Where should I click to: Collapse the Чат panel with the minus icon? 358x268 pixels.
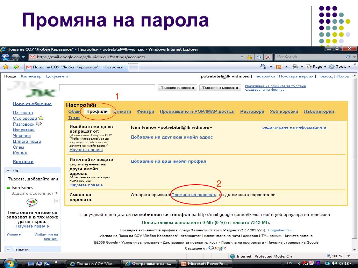pyautogui.click(x=8, y=170)
